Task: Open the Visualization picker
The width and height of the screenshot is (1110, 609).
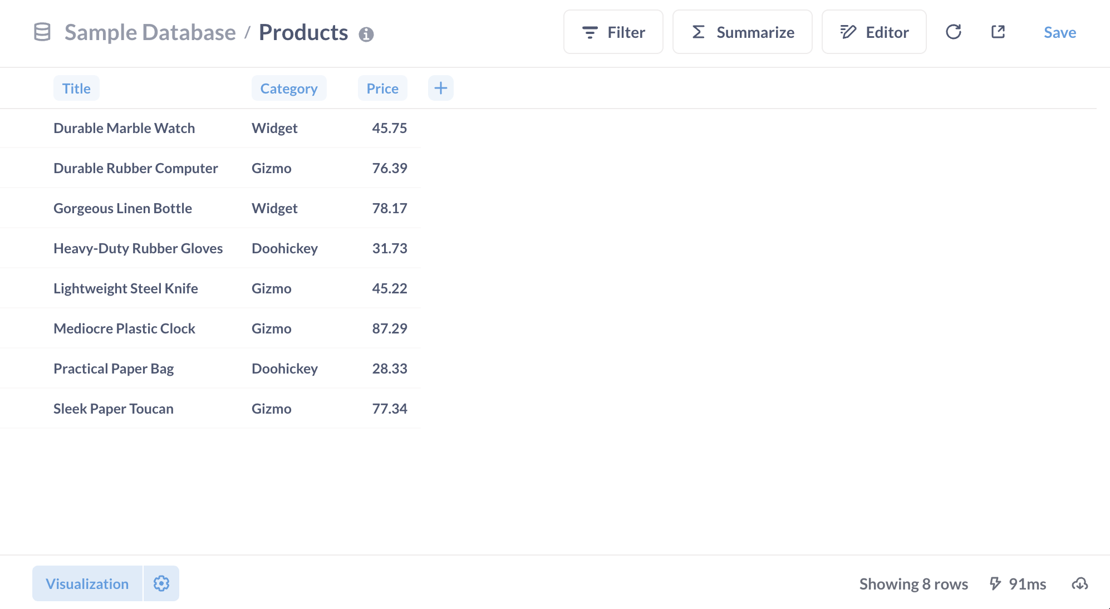Action: tap(87, 583)
